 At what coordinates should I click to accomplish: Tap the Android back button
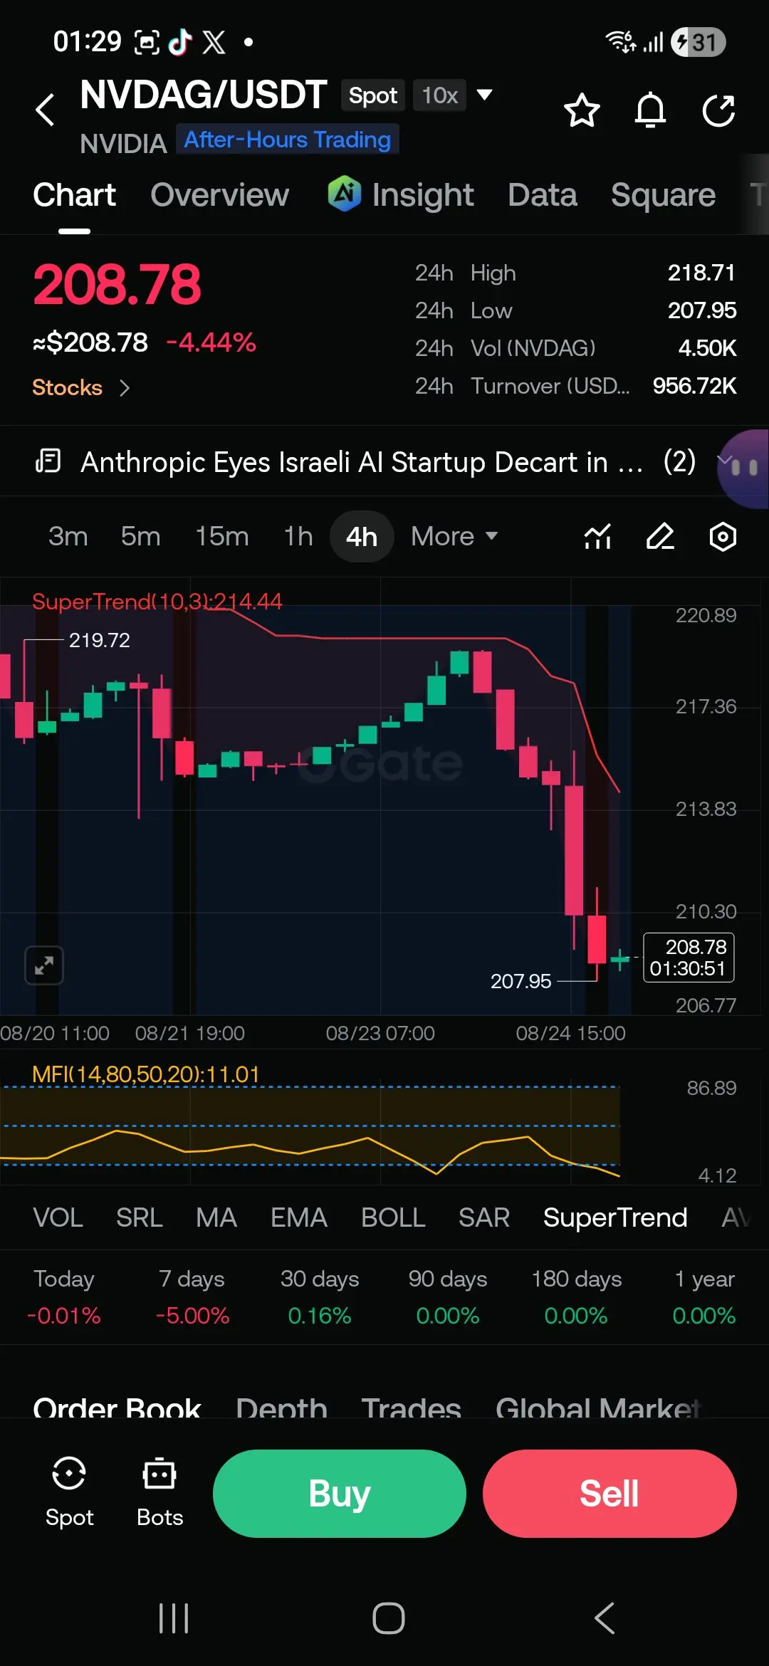(x=605, y=1618)
